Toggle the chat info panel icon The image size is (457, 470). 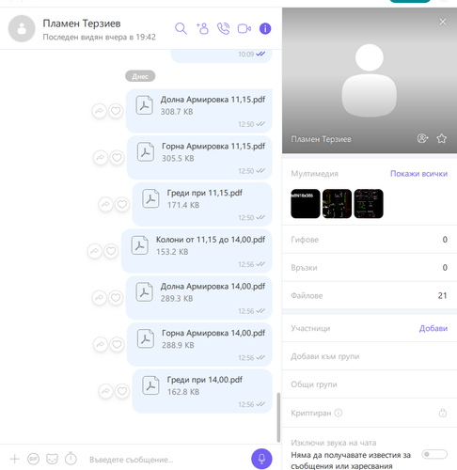(265, 28)
